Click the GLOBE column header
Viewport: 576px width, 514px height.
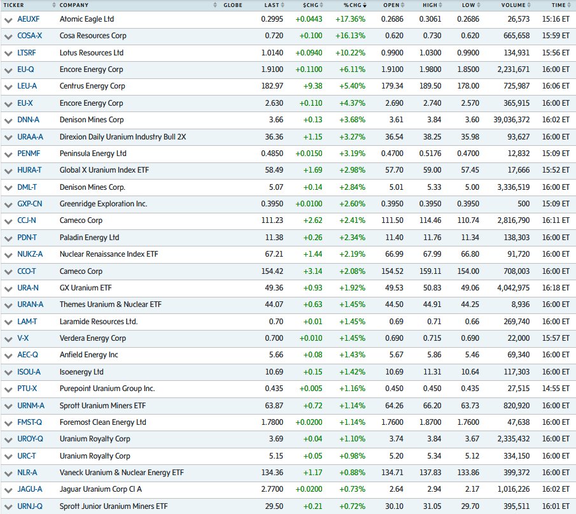coord(232,5)
